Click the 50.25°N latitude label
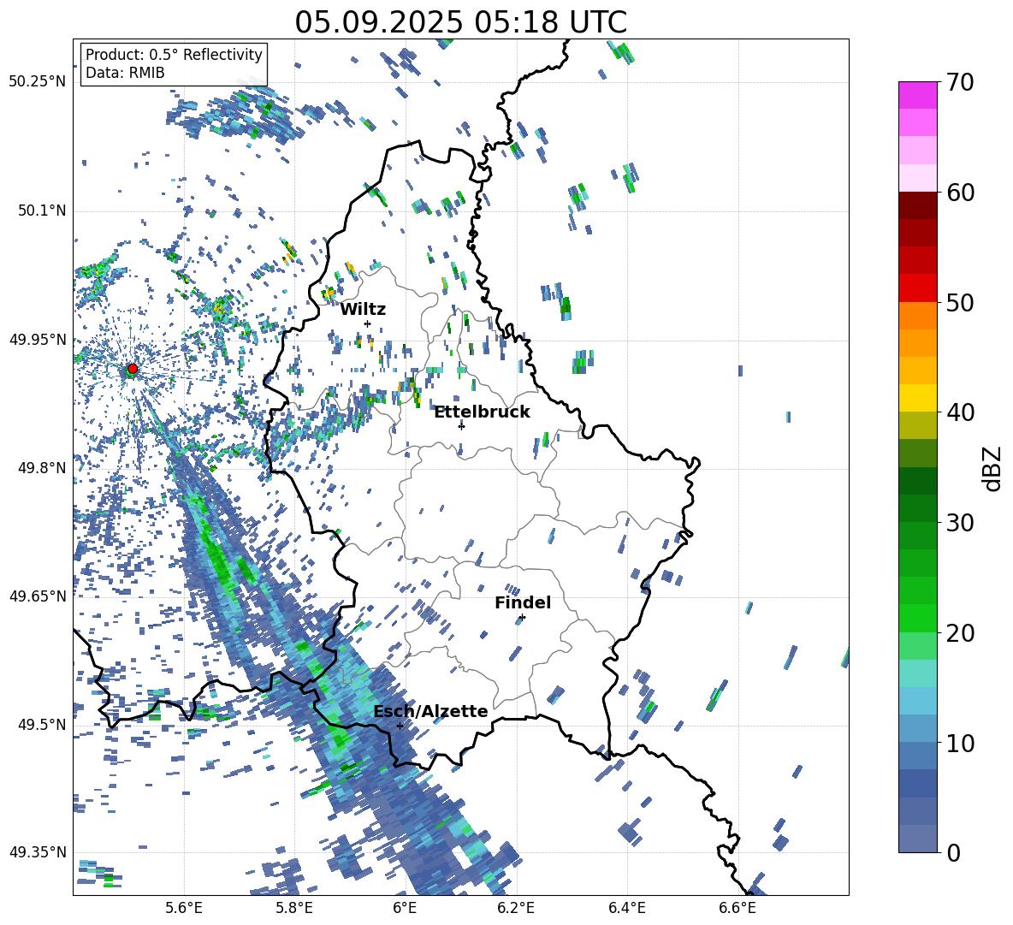Image resolution: width=1013 pixels, height=925 pixels. point(38,82)
